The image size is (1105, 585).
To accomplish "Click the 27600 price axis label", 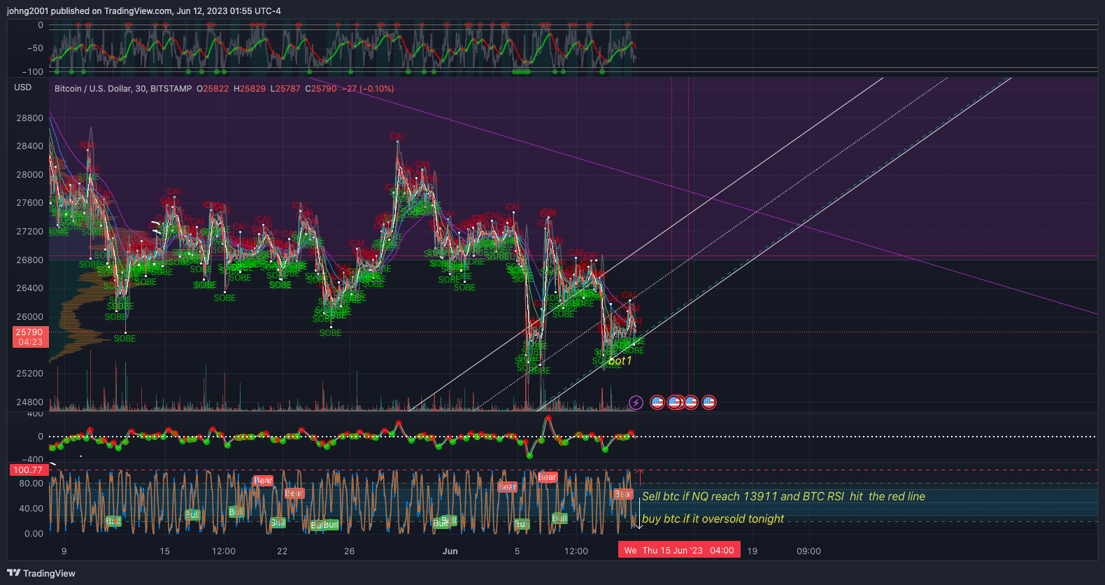I will point(29,203).
